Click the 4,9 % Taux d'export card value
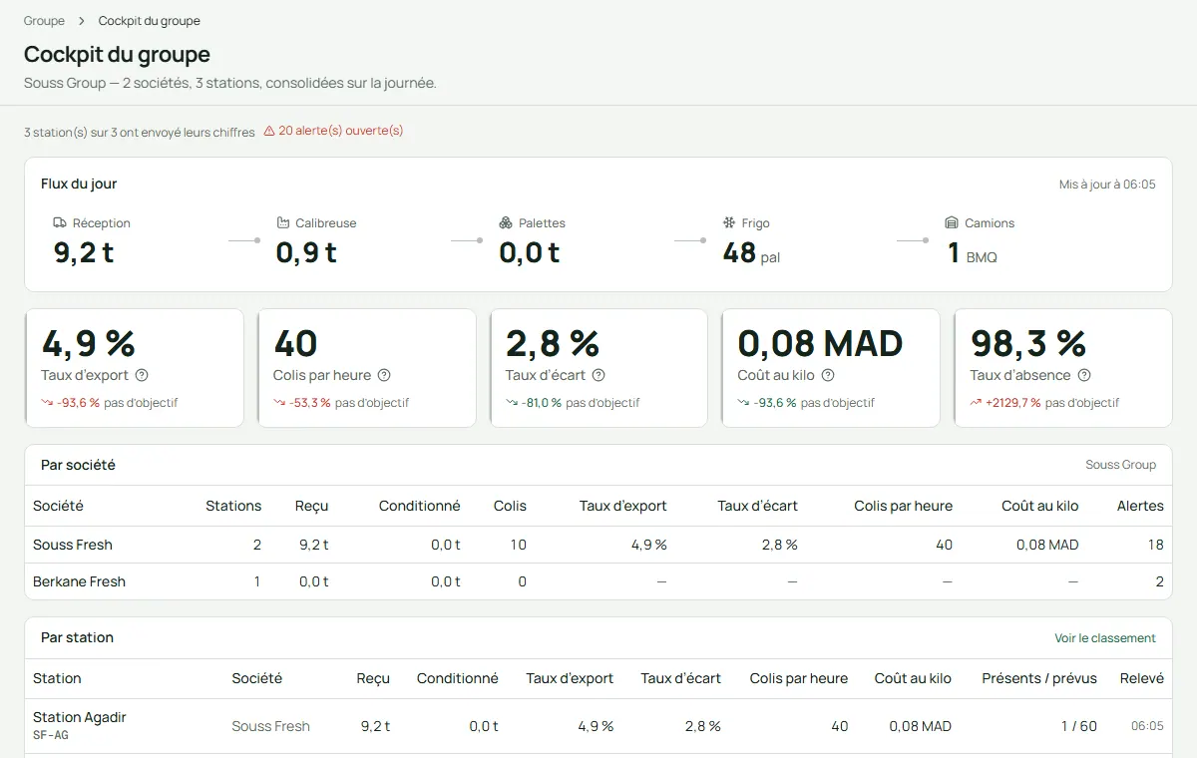Screen dimensions: 1197x758 click(89, 343)
